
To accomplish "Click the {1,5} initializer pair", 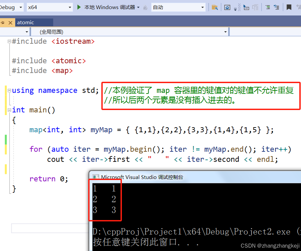I will coord(250,130).
